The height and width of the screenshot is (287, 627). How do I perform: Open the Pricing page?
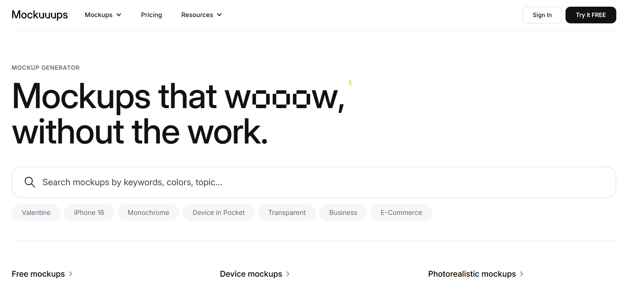151,15
